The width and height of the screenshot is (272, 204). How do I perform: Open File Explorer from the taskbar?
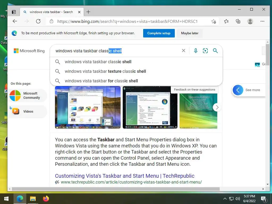click(33, 199)
